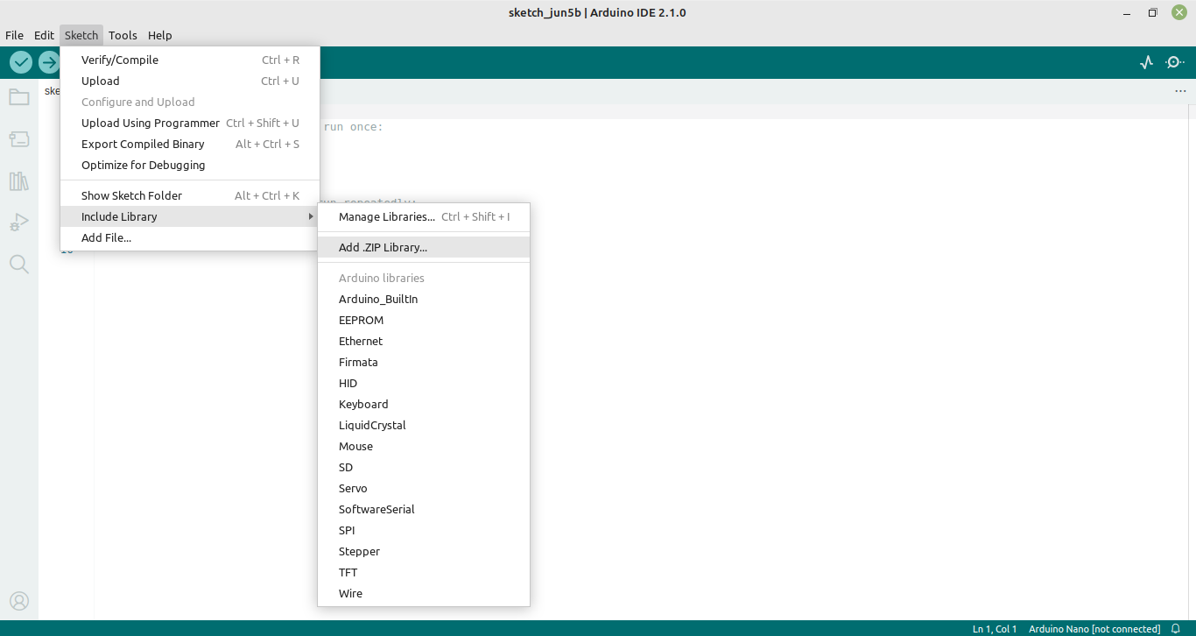Viewport: 1196px width, 636px height.
Task: Include the SD library
Action: [x=424, y=467]
